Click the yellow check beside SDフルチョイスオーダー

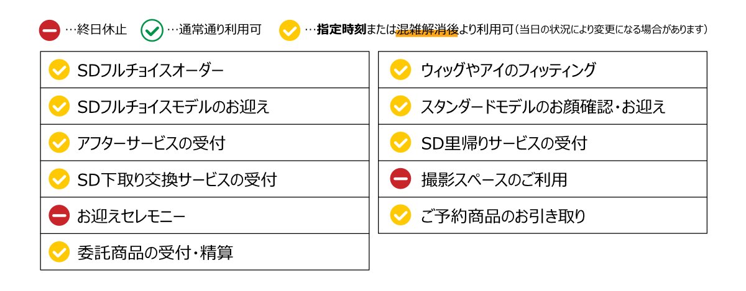(59, 70)
